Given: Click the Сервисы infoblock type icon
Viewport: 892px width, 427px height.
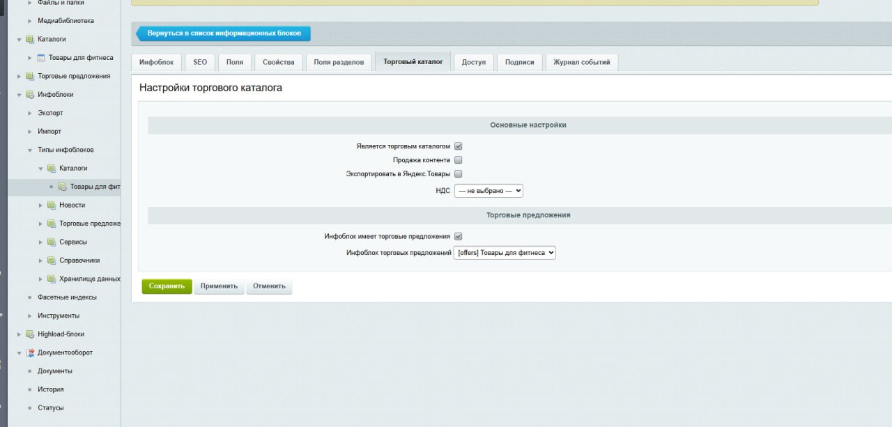Looking at the screenshot, I should tap(51, 242).
